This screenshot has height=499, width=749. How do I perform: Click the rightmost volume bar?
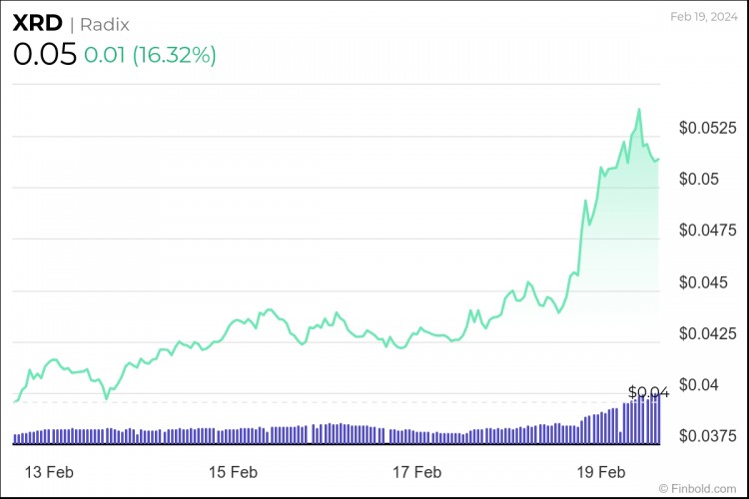659,417
